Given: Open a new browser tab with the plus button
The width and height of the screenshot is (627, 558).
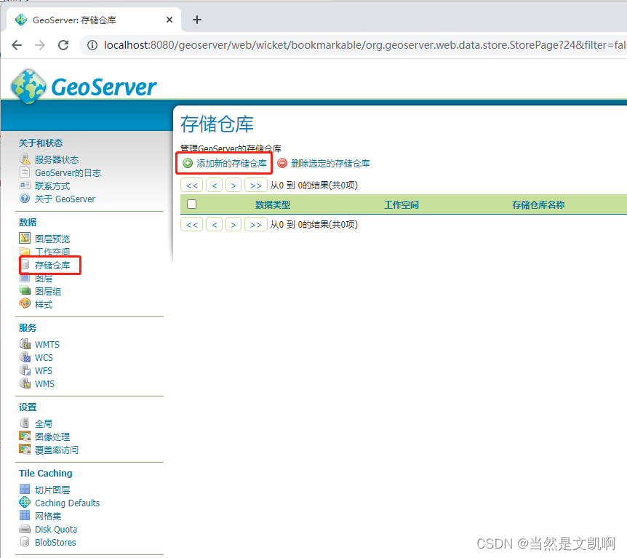Looking at the screenshot, I should (x=196, y=20).
